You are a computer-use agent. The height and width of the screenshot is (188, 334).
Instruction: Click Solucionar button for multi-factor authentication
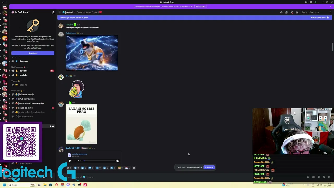click(33, 53)
